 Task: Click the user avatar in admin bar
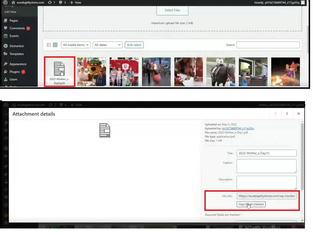303,3
